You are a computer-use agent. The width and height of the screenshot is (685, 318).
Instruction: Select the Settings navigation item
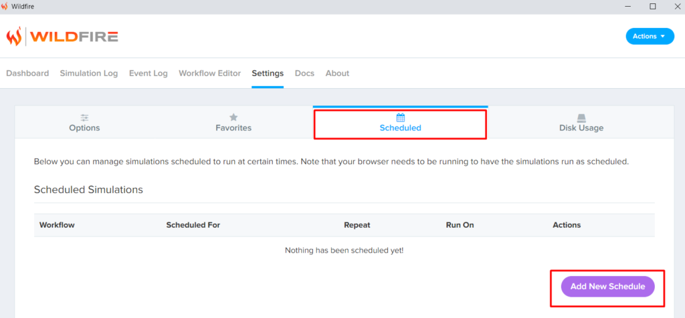268,73
